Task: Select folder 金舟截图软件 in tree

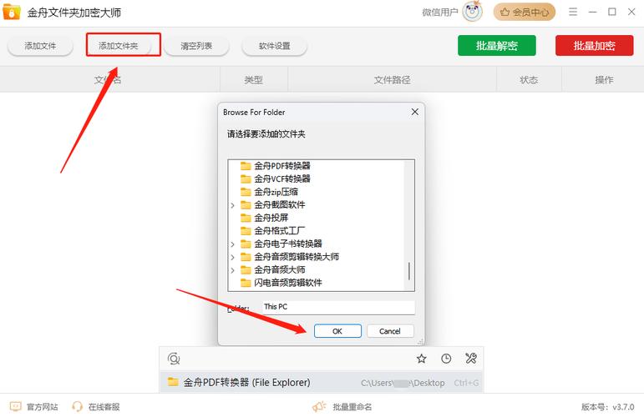Action: tap(279, 204)
